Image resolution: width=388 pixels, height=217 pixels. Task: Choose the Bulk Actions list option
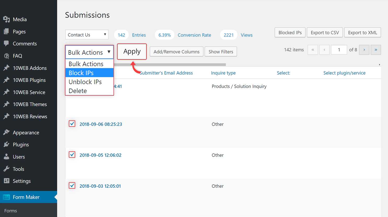click(89, 64)
